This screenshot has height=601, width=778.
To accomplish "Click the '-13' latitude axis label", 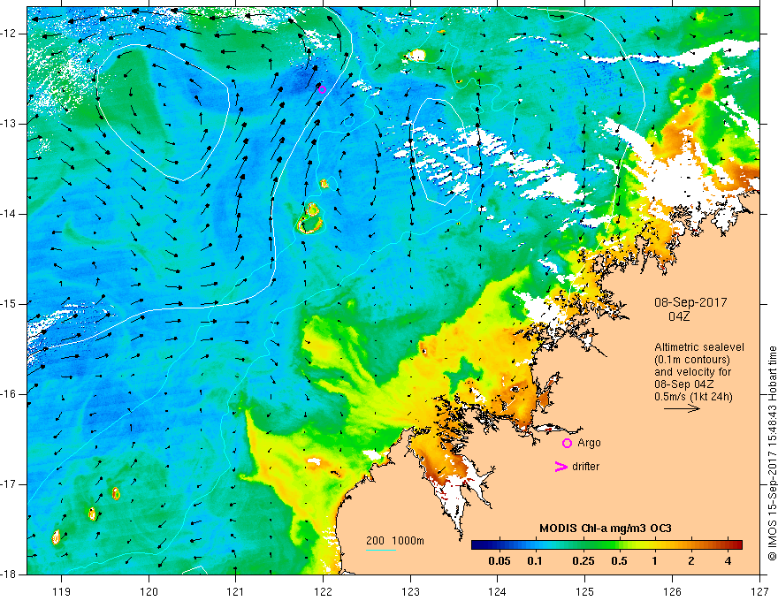I will [x=10, y=124].
